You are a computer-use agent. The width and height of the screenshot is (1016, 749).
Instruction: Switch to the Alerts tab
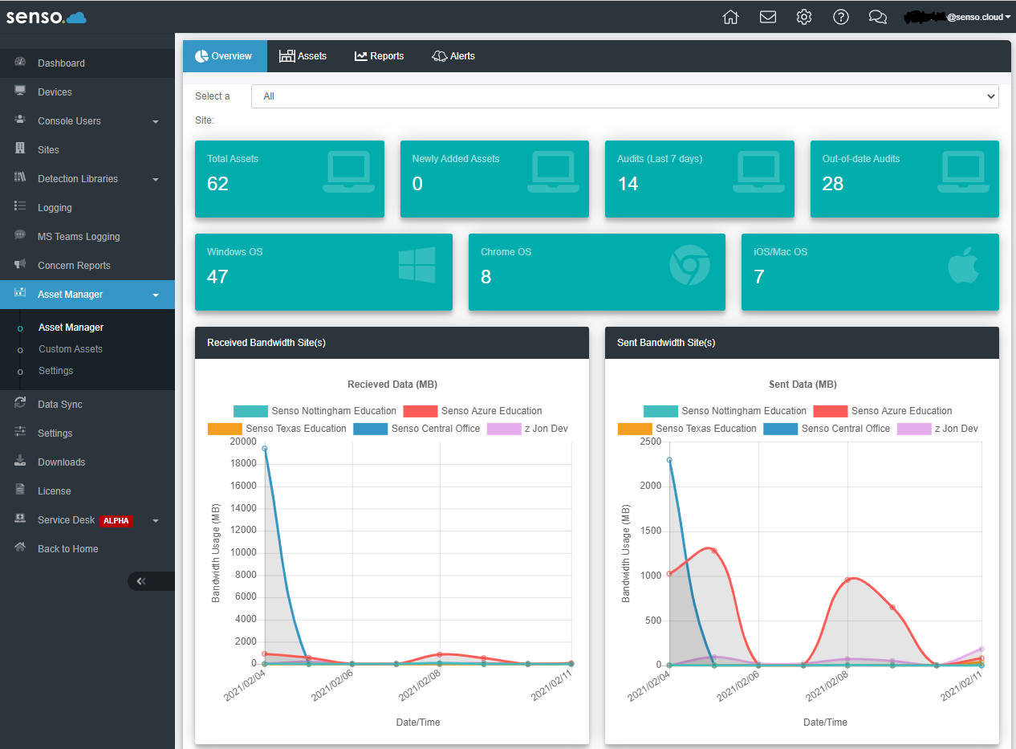[453, 56]
